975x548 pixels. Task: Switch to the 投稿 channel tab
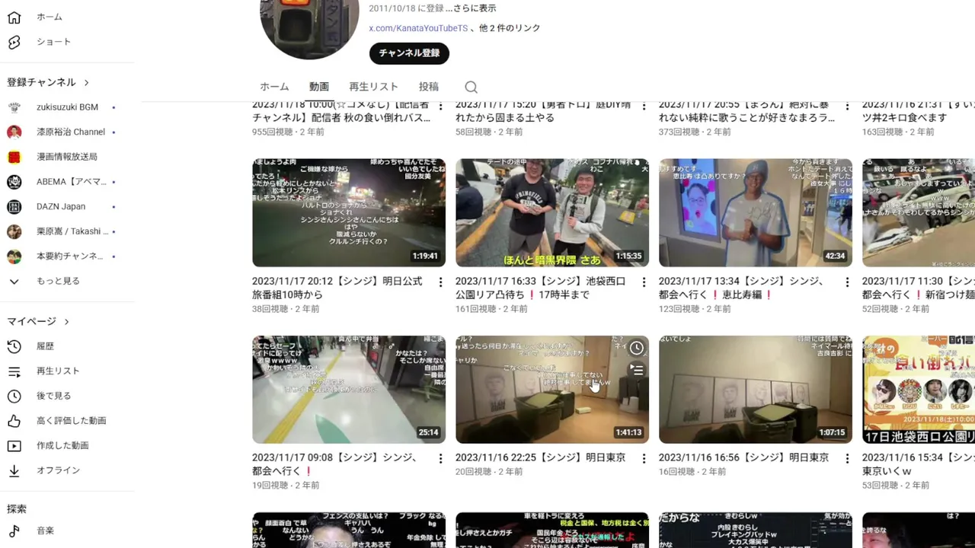pyautogui.click(x=428, y=87)
